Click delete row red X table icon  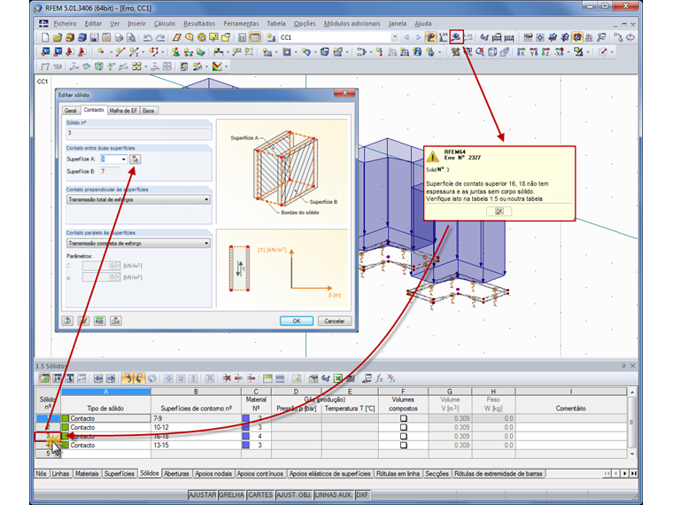(226, 378)
